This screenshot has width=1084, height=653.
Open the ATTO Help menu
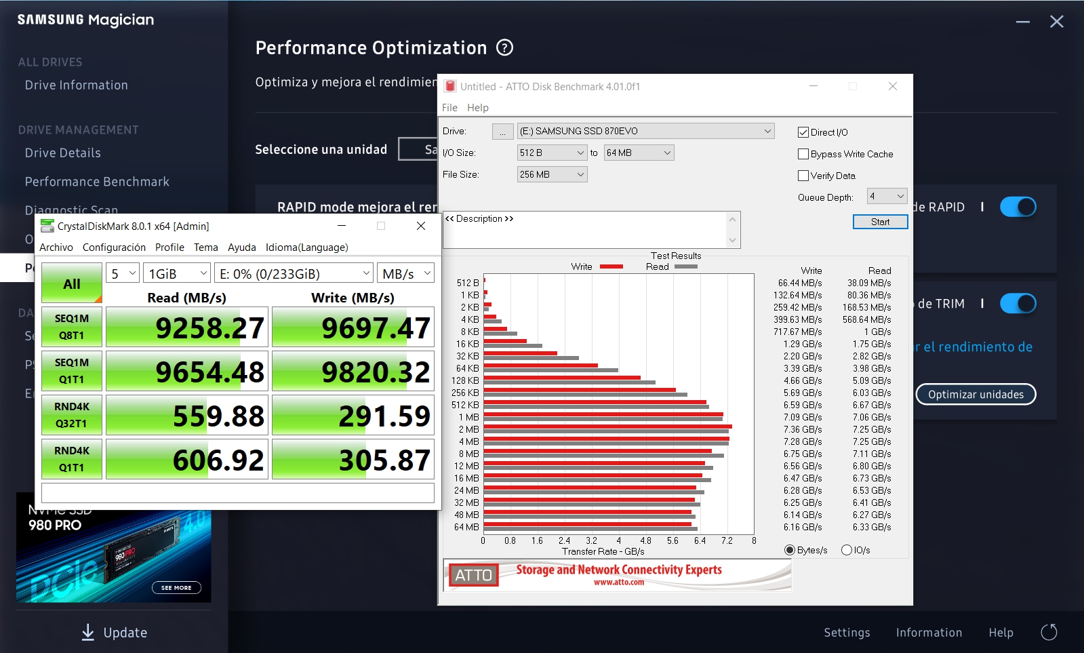478,107
